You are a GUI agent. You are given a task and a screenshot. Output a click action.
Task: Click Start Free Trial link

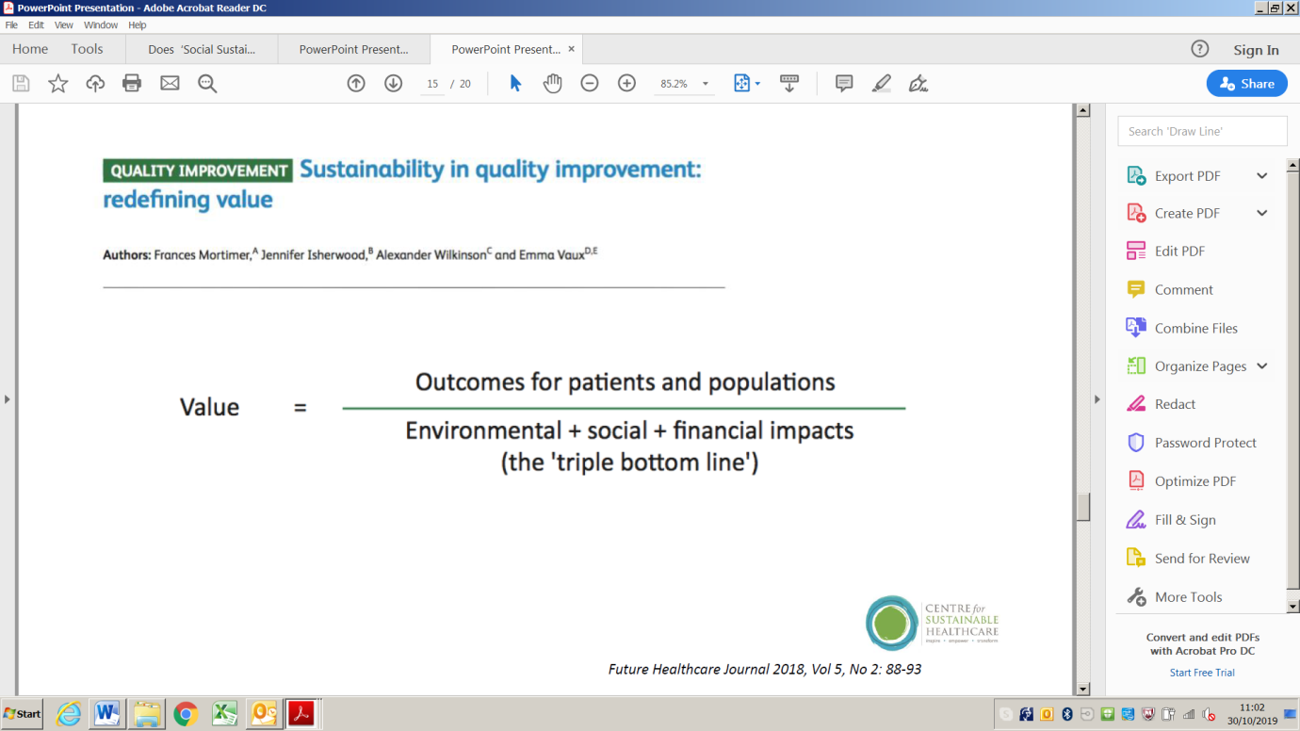[1202, 673]
